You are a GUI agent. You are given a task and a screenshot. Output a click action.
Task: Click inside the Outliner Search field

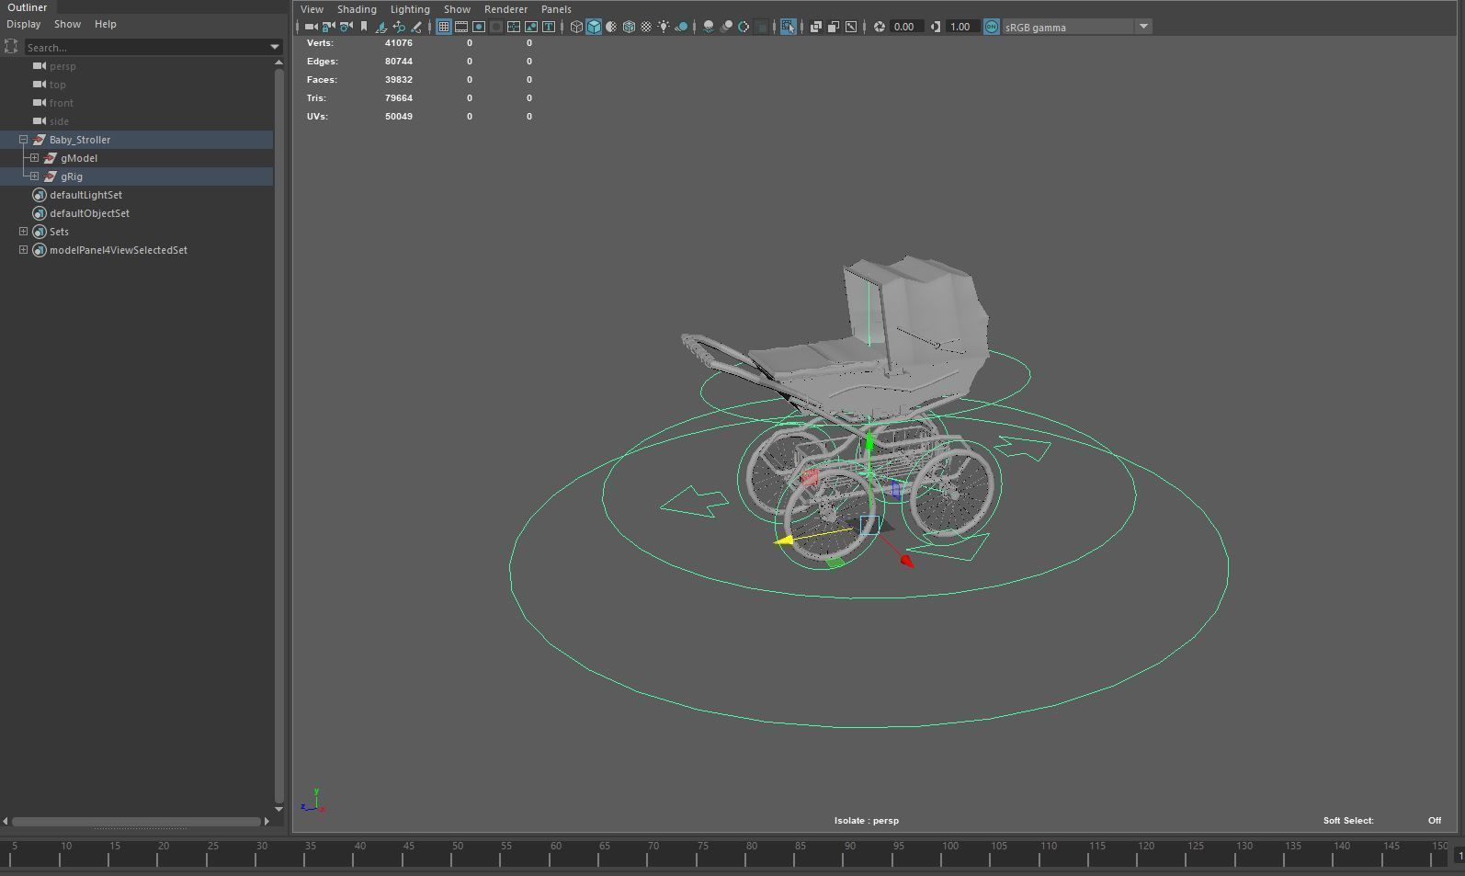[x=145, y=47]
